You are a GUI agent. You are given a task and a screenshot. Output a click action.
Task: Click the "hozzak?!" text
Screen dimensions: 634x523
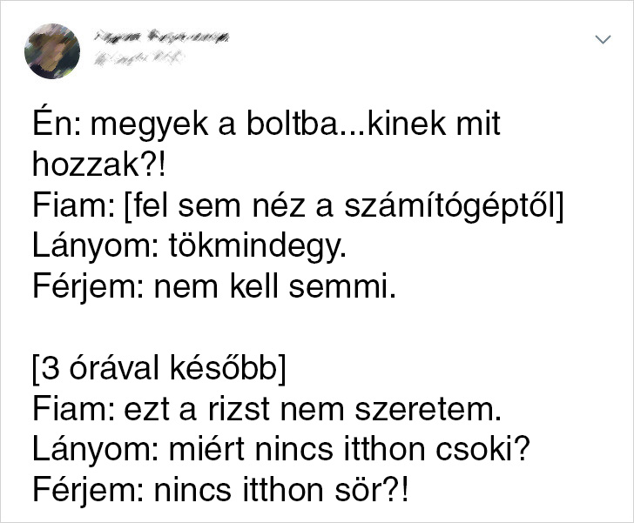[99, 164]
